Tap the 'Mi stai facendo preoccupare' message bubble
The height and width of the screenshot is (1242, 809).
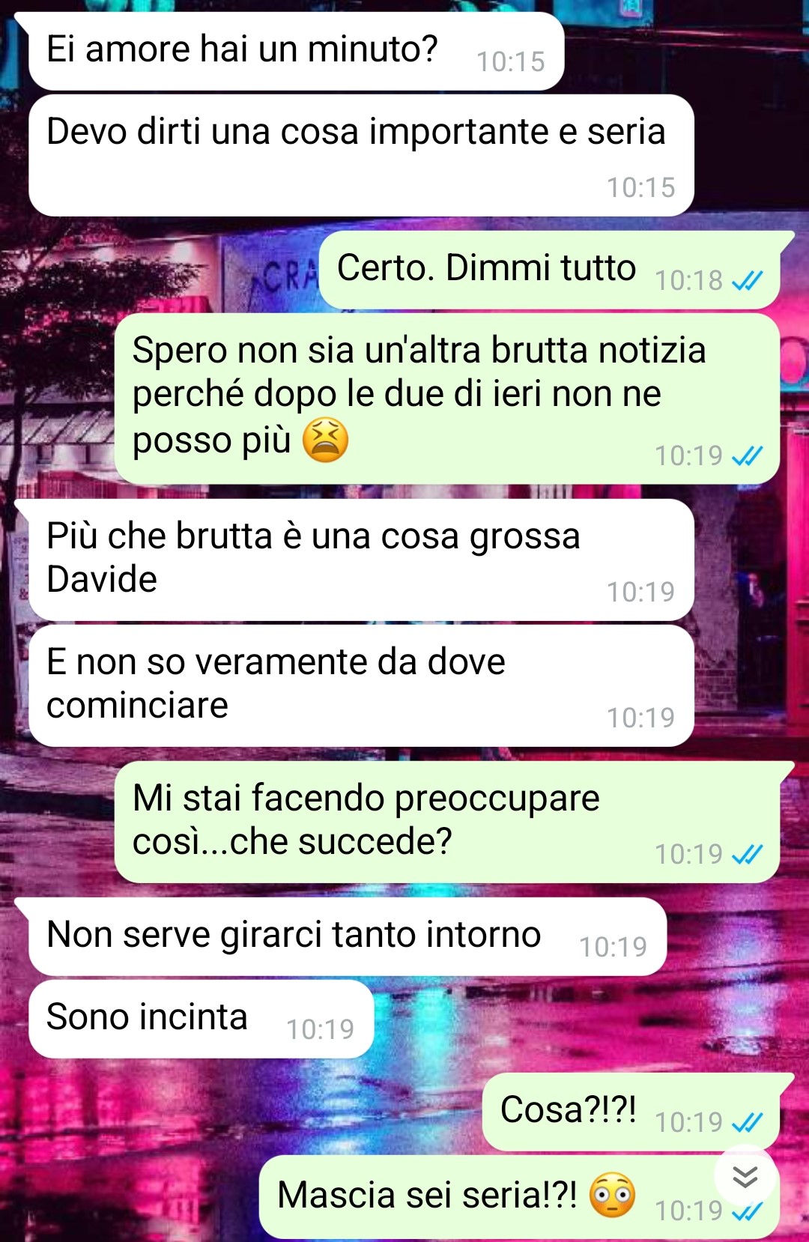pyautogui.click(x=447, y=822)
